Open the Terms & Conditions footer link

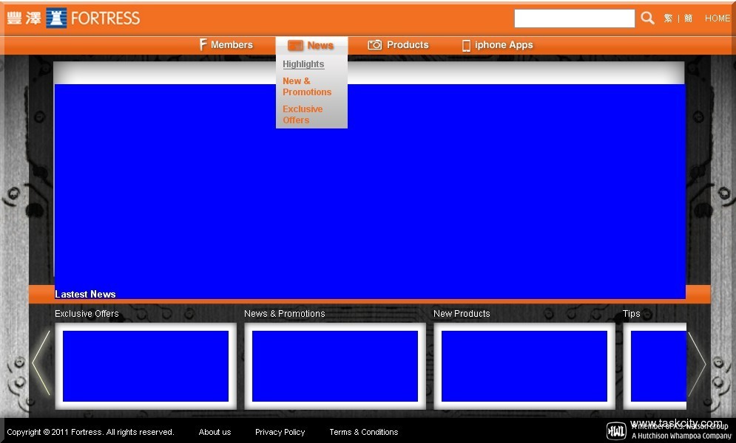[x=363, y=432]
